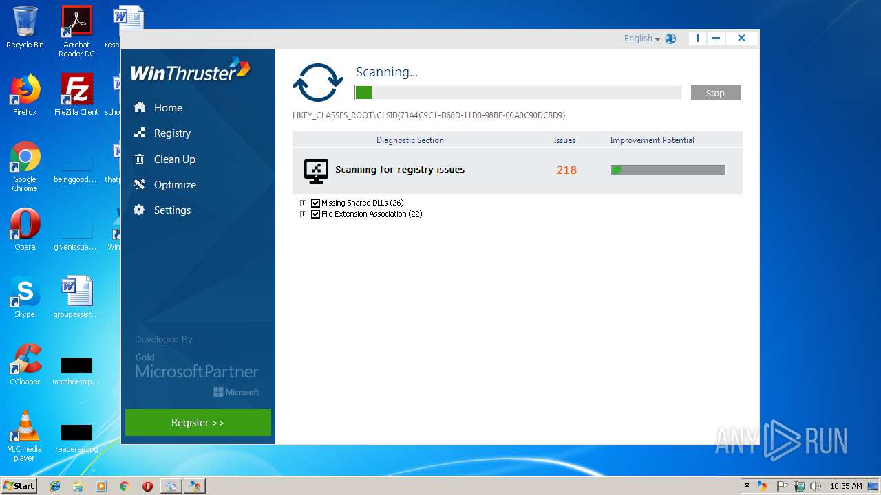The image size is (881, 495).
Task: Click the network tray icon
Action: (799, 486)
